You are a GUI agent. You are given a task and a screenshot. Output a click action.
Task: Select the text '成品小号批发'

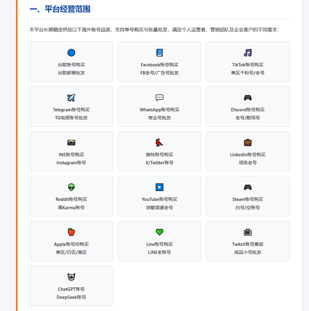tap(248, 252)
